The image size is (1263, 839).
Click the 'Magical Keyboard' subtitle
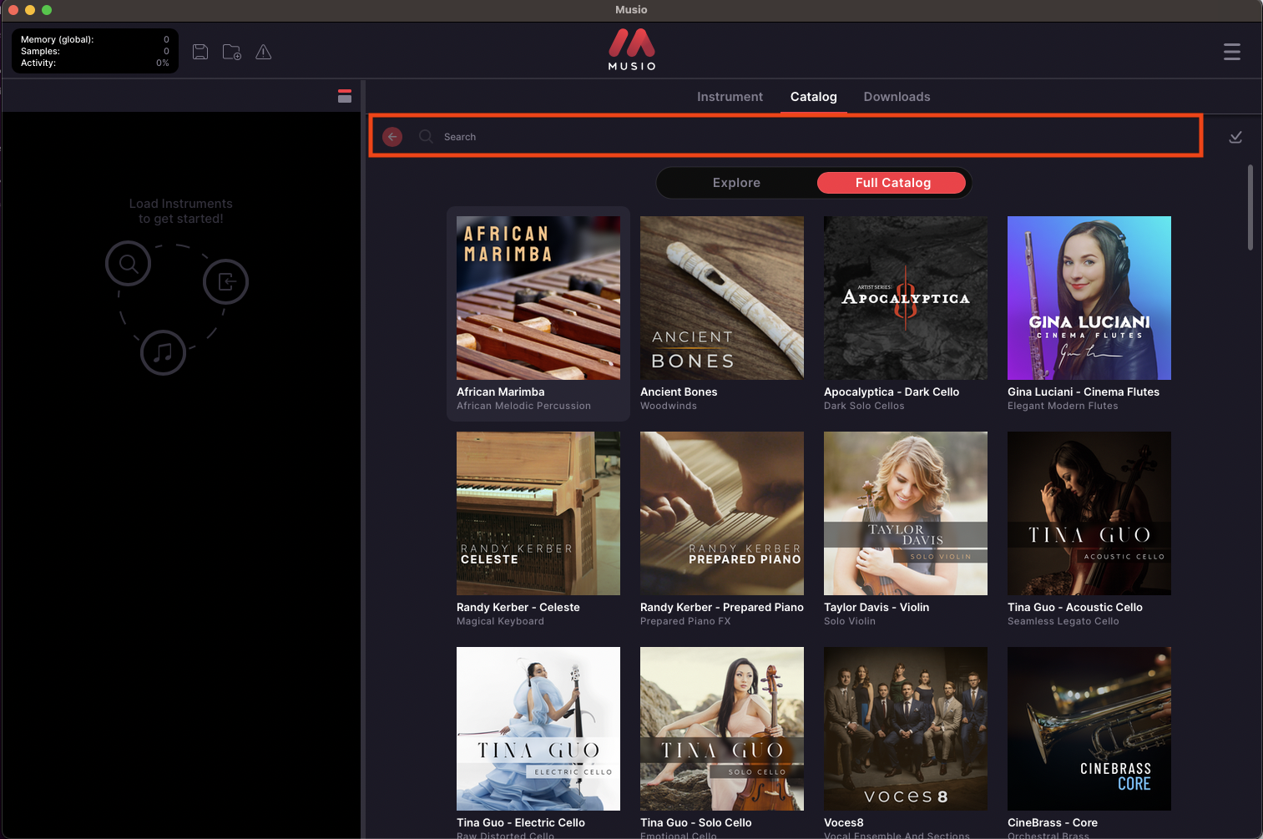point(500,621)
